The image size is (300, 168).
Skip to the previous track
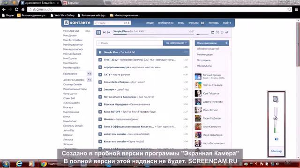pos(104,32)
